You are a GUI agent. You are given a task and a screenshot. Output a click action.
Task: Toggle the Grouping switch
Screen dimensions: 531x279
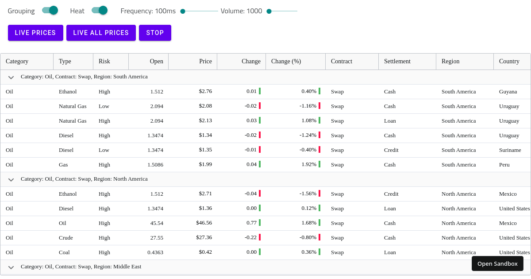tap(50, 10)
